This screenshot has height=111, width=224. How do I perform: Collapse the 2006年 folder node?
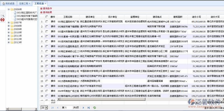pos(9,9)
